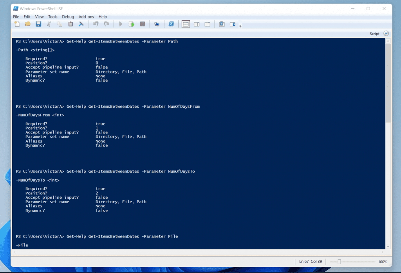The width and height of the screenshot is (401, 273).
Task: Click the horizontal scroll right arrow
Action: pos(383,252)
